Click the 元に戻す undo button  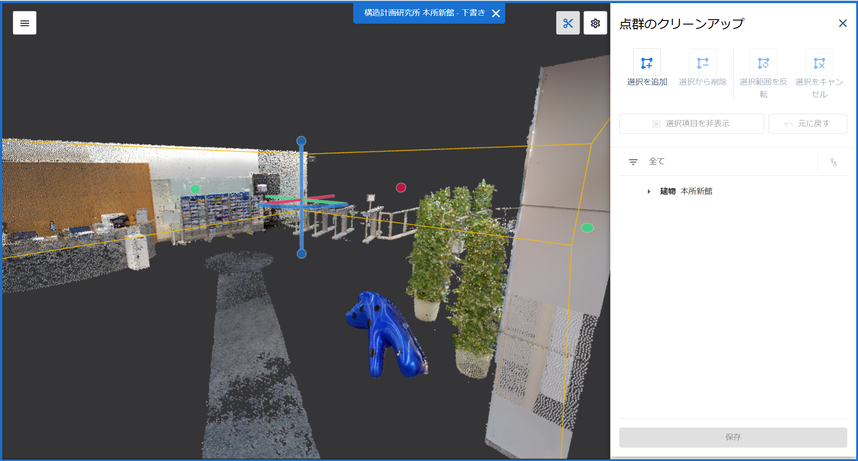(x=807, y=124)
